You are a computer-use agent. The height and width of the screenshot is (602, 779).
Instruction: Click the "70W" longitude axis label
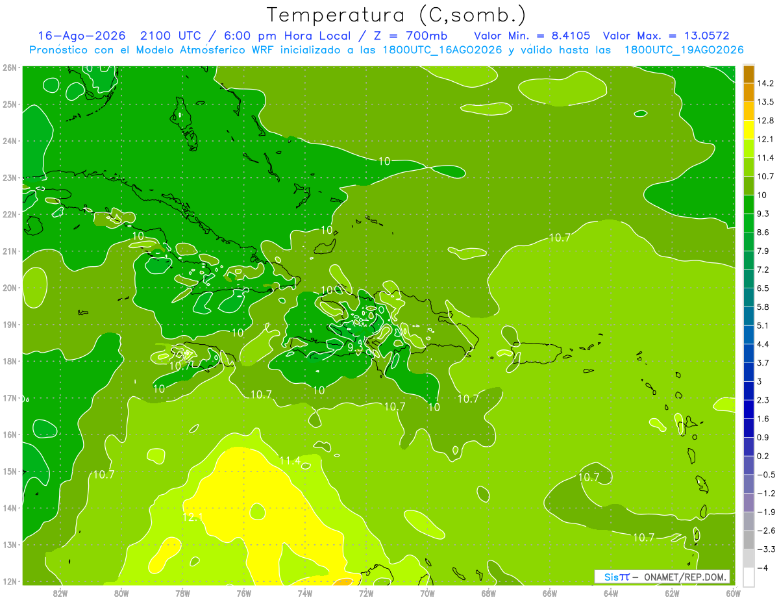pos(427,593)
